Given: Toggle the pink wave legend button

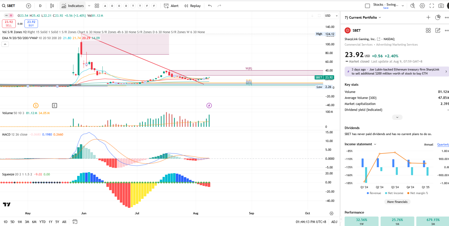Looking at the screenshot, I should [11, 15].
